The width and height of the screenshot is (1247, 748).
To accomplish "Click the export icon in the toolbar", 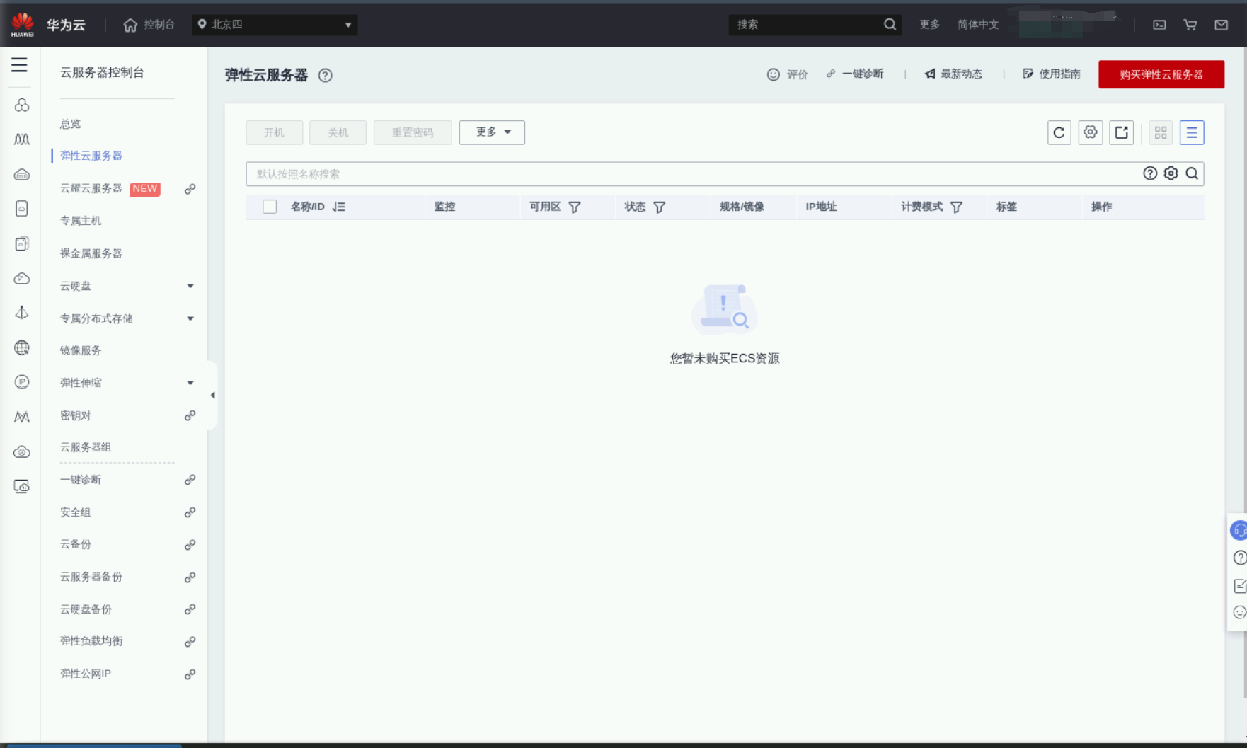I will [1122, 132].
